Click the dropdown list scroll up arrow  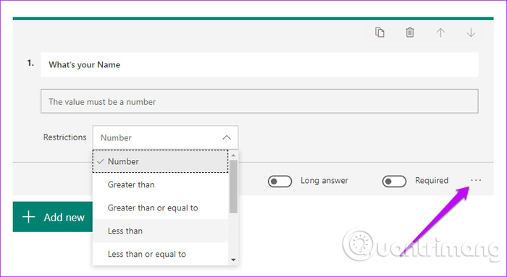[x=233, y=155]
